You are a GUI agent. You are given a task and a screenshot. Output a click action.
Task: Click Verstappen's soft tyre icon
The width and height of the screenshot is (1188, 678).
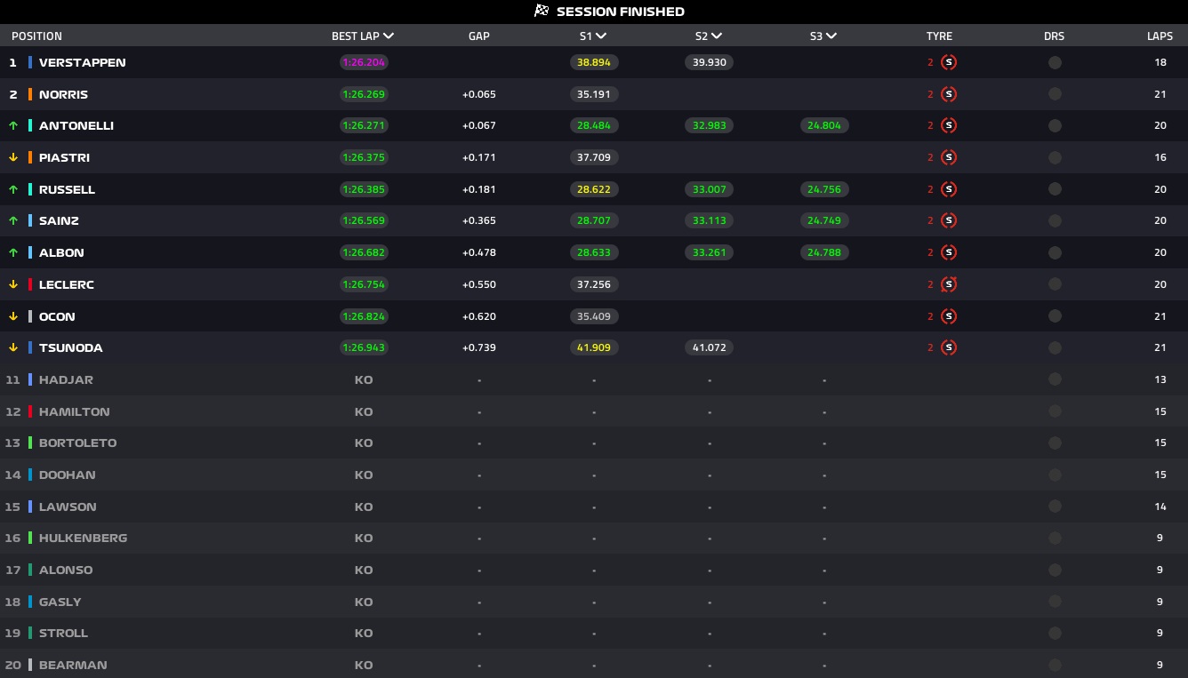949,62
